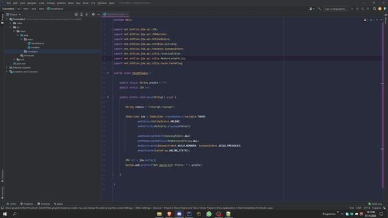This screenshot has height=218, width=388.
Task: Expand External Libraries node
Action: point(7,68)
